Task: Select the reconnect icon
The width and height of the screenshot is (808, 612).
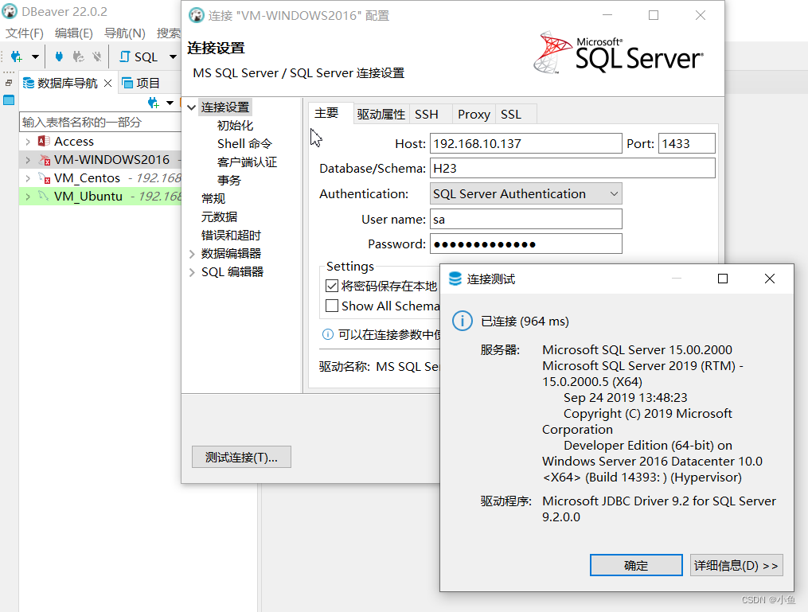Action: coord(79,57)
